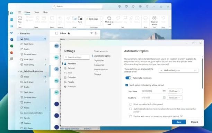Open the Mail app in Outlook's sidebar
Viewport: 212px width, 133px height.
click(12, 13)
